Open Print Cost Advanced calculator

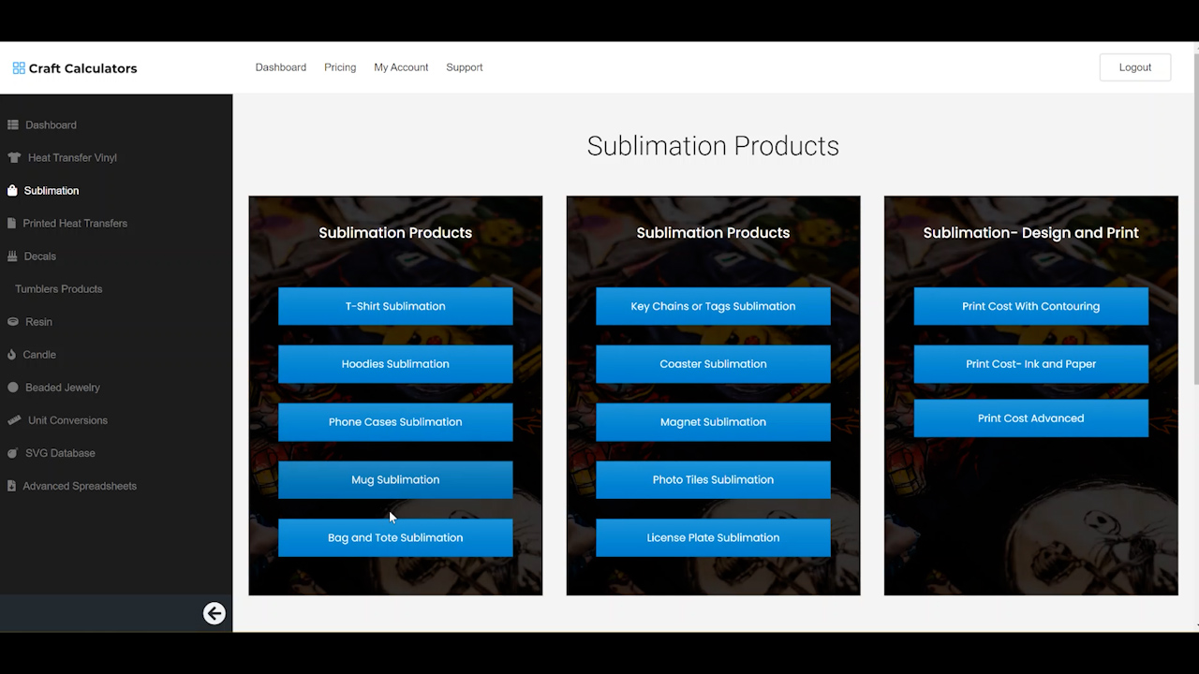[x=1030, y=418]
